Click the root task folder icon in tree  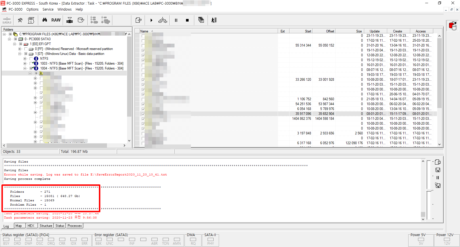coord(16,34)
